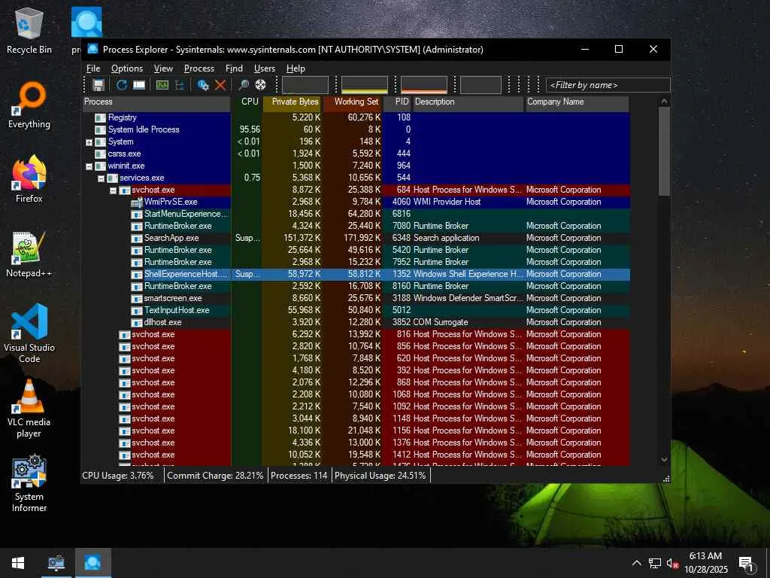This screenshot has height=578, width=770.
Task: Sort by the CPU column header
Action: click(247, 102)
